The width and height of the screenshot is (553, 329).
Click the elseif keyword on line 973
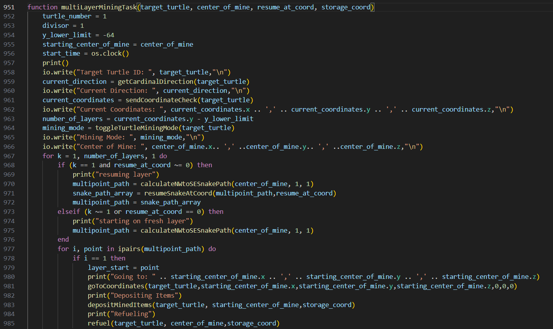pyautogui.click(x=69, y=211)
